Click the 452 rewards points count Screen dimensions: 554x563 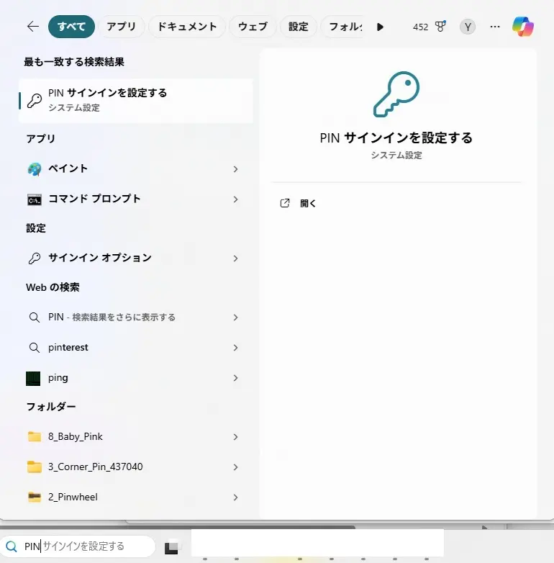pyautogui.click(x=420, y=27)
